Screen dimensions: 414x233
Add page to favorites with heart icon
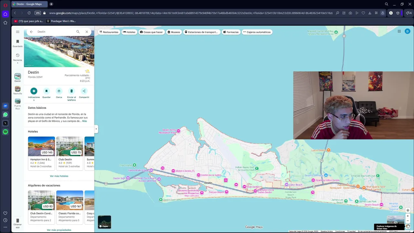[363, 13]
